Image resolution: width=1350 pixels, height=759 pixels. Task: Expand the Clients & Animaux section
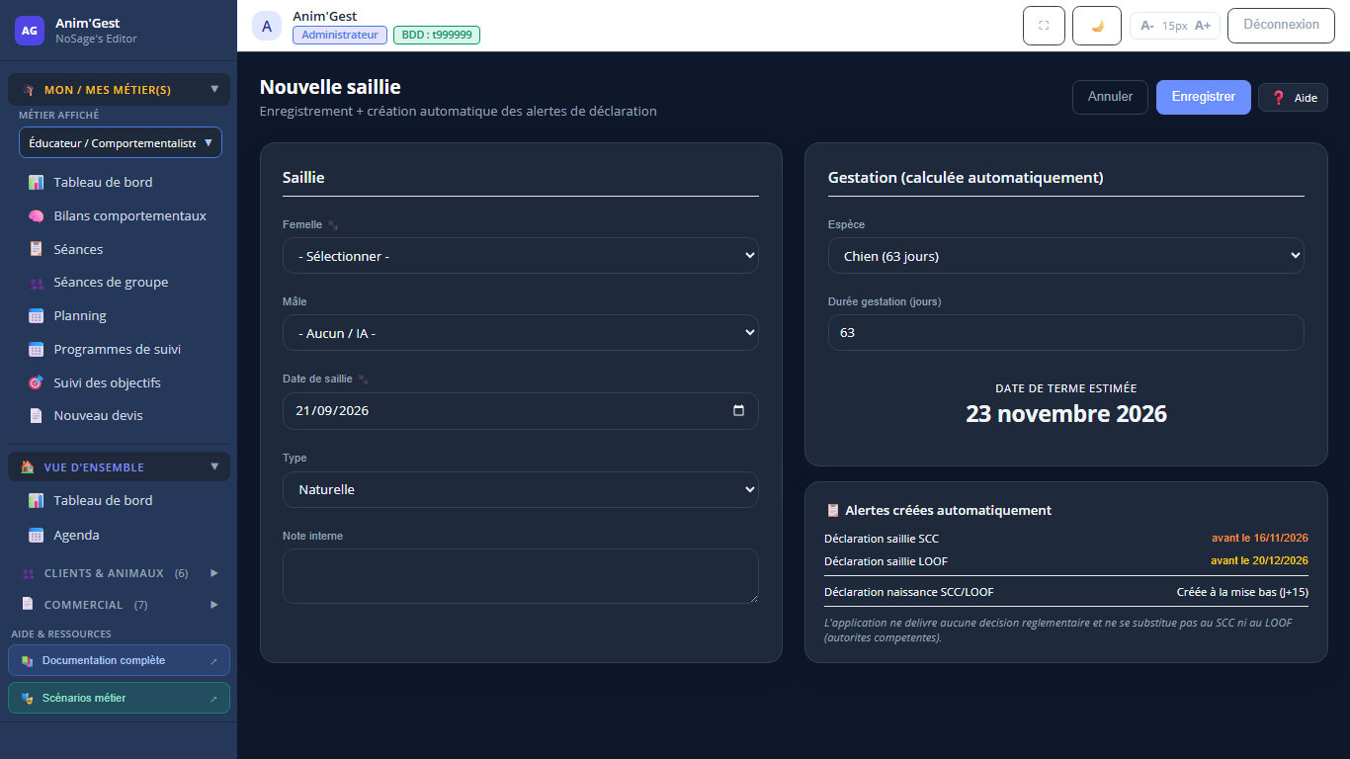[119, 573]
